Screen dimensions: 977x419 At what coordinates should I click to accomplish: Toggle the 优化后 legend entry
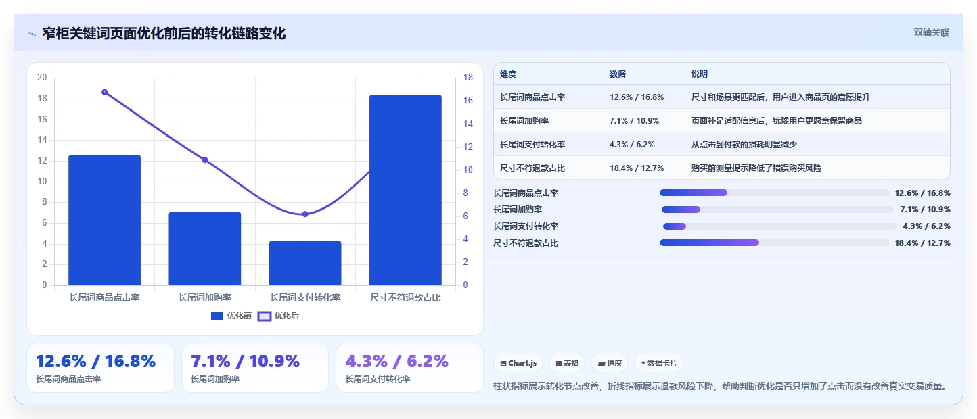click(x=279, y=316)
